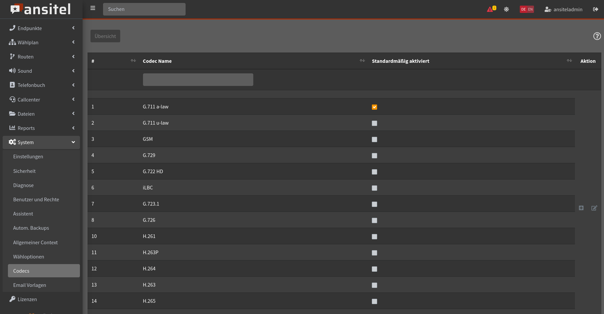Open the help question mark icon
Image resolution: width=604 pixels, height=314 pixels.
pos(597,36)
